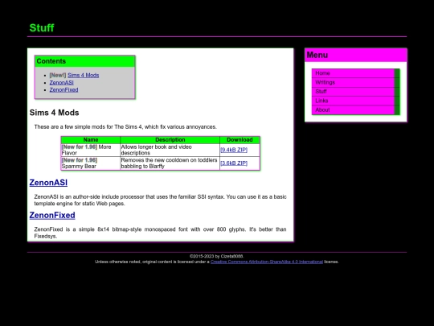Viewport: 434px width, 326px height.
Task: Jump to ZenonFixed in Contents list
Action: [63, 90]
